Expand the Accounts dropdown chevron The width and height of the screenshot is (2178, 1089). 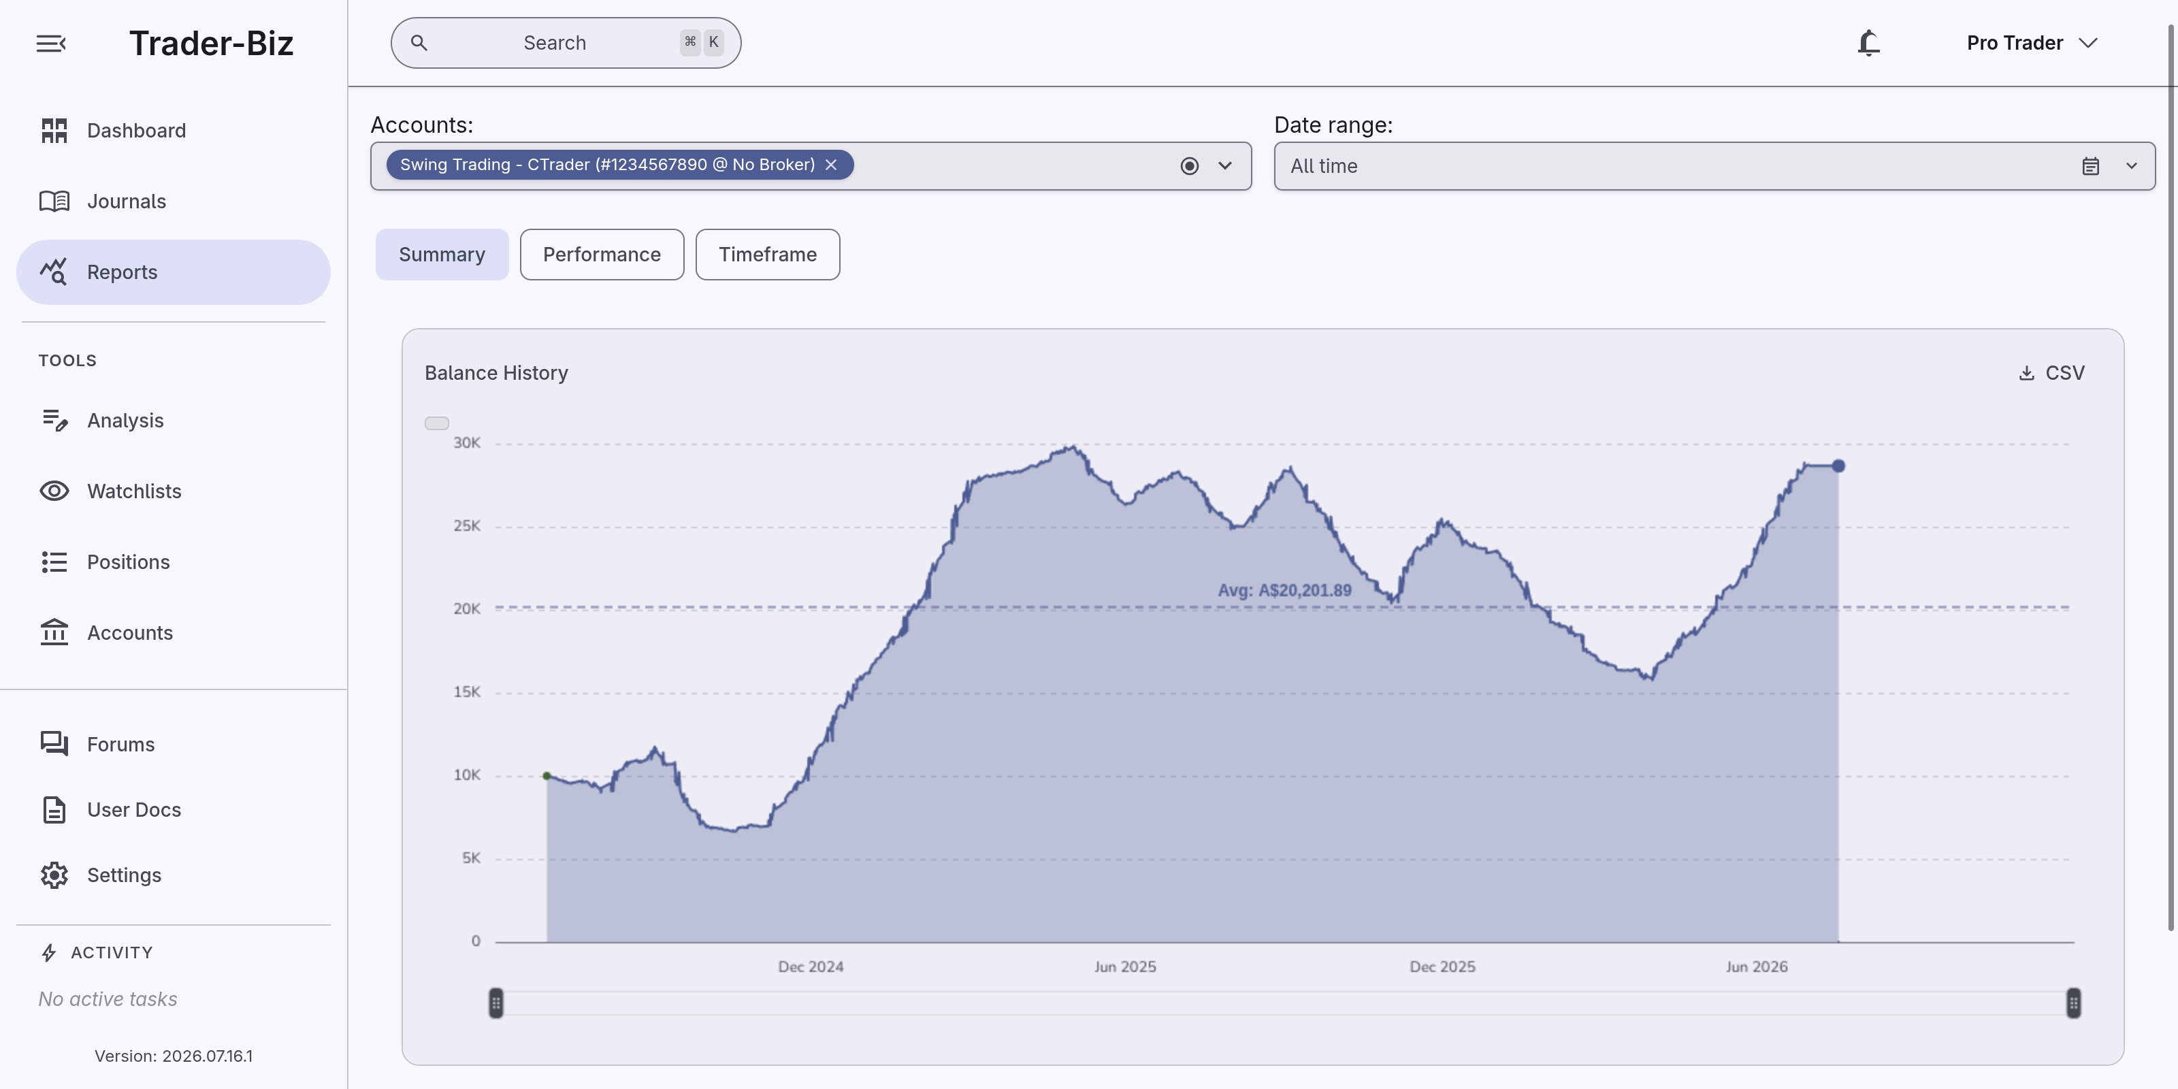pos(1225,165)
